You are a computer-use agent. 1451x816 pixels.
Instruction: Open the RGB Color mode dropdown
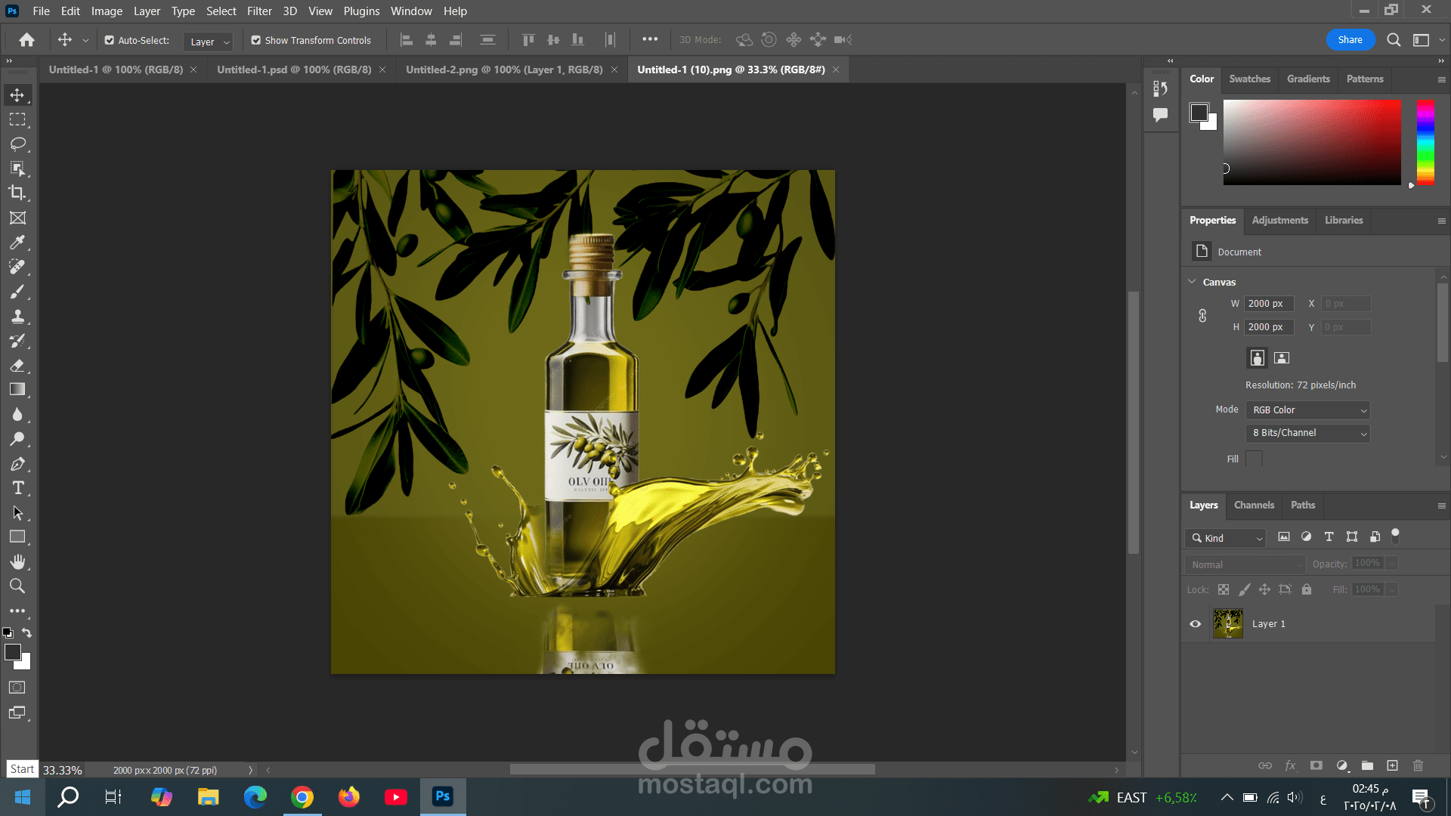[x=1309, y=410]
